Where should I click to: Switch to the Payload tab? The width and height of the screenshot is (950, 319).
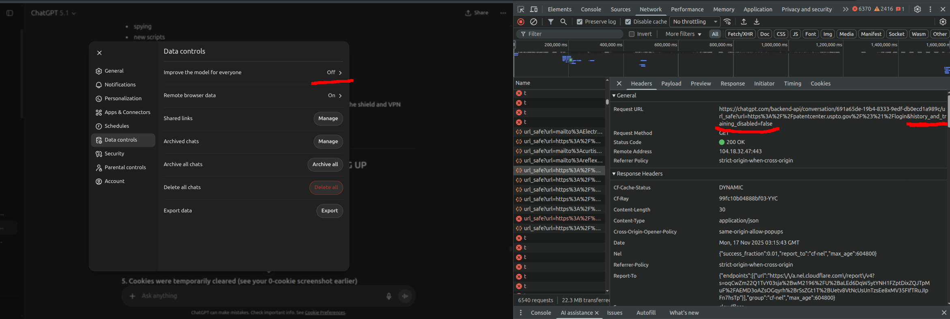click(x=671, y=84)
